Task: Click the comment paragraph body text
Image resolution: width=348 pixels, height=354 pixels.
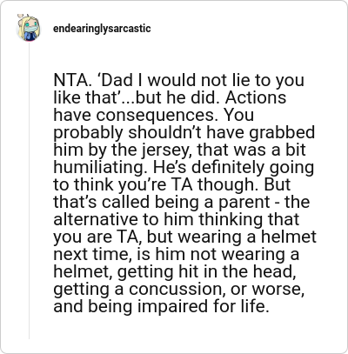Action: (x=184, y=193)
